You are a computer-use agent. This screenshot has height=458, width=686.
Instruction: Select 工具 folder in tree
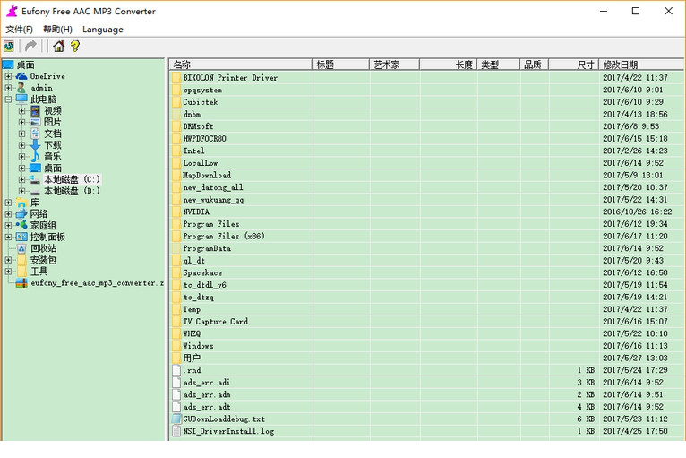pyautogui.click(x=39, y=272)
